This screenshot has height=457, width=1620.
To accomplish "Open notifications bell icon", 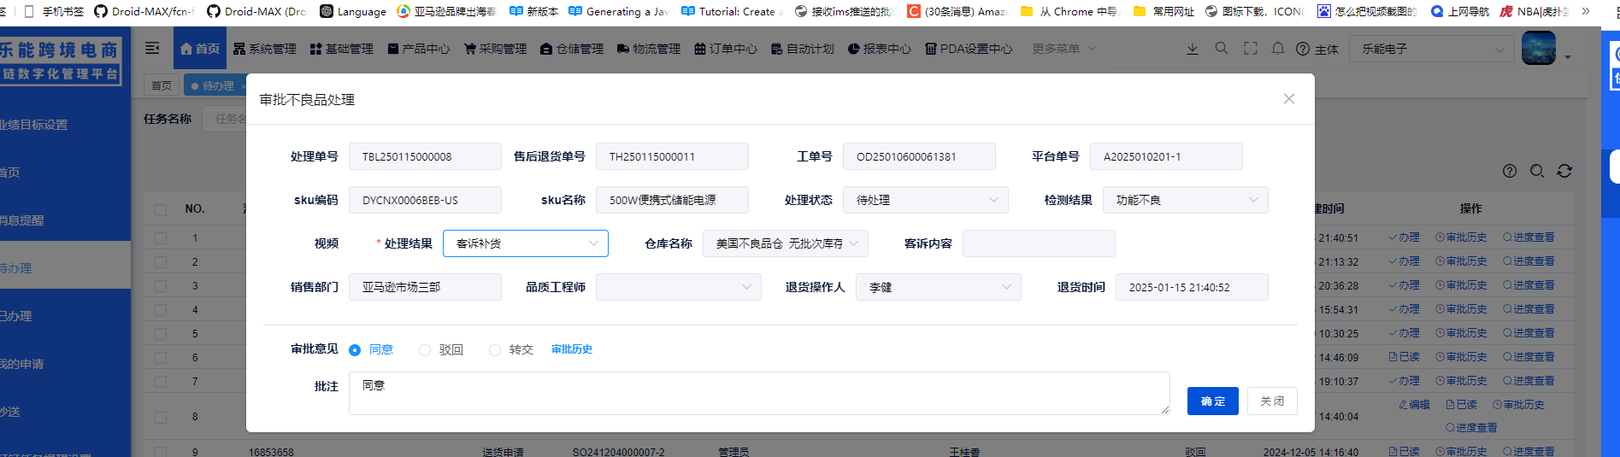I will click(1278, 49).
